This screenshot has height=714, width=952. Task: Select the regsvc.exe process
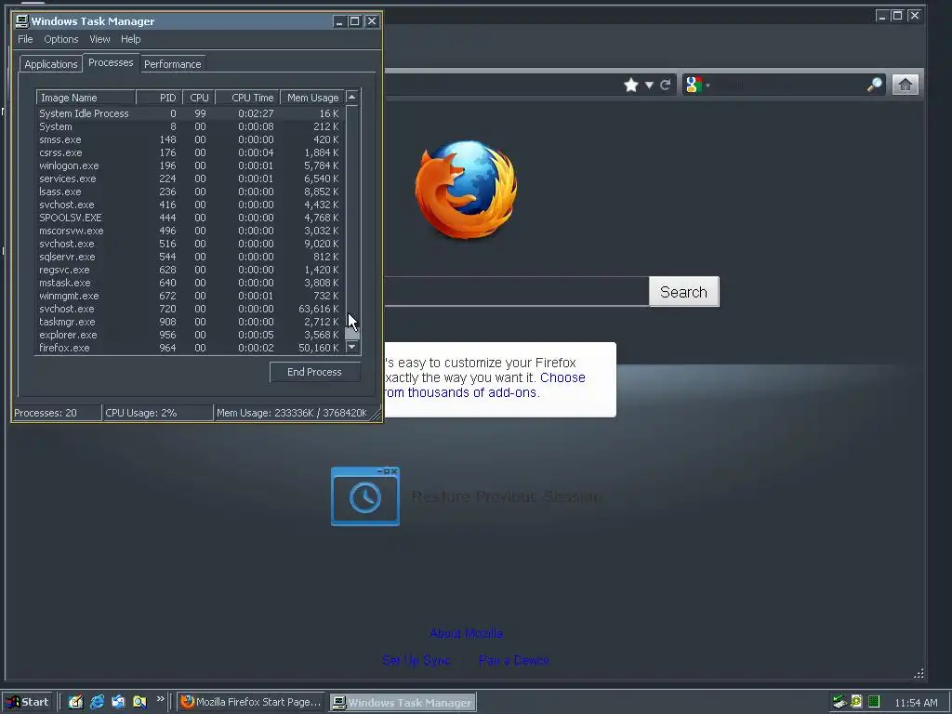(x=190, y=271)
